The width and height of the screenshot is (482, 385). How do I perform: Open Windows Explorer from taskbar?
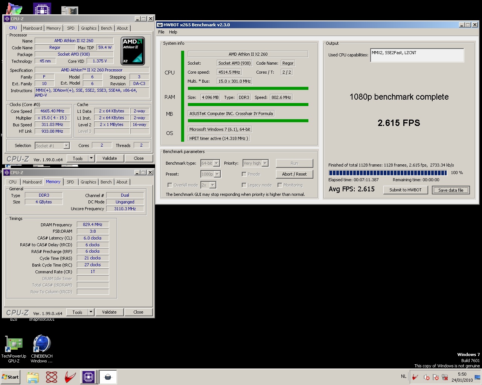click(33, 377)
